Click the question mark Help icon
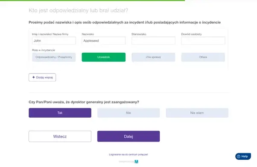 [239, 156]
